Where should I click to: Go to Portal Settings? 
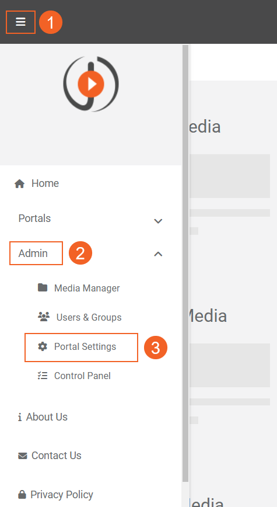(x=85, y=346)
